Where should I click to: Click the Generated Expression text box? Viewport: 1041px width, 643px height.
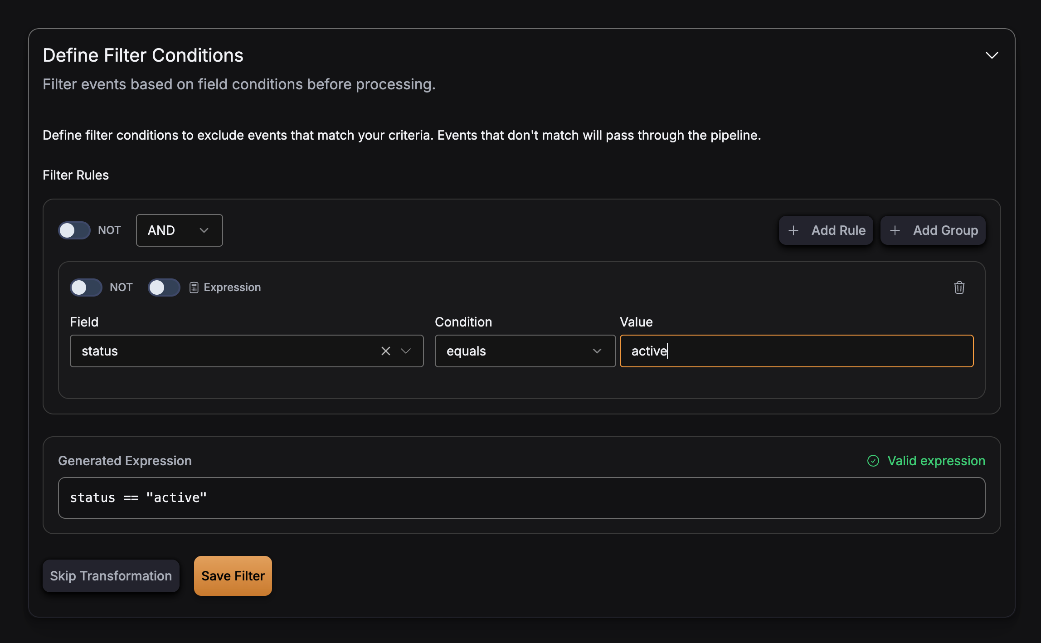tap(521, 498)
